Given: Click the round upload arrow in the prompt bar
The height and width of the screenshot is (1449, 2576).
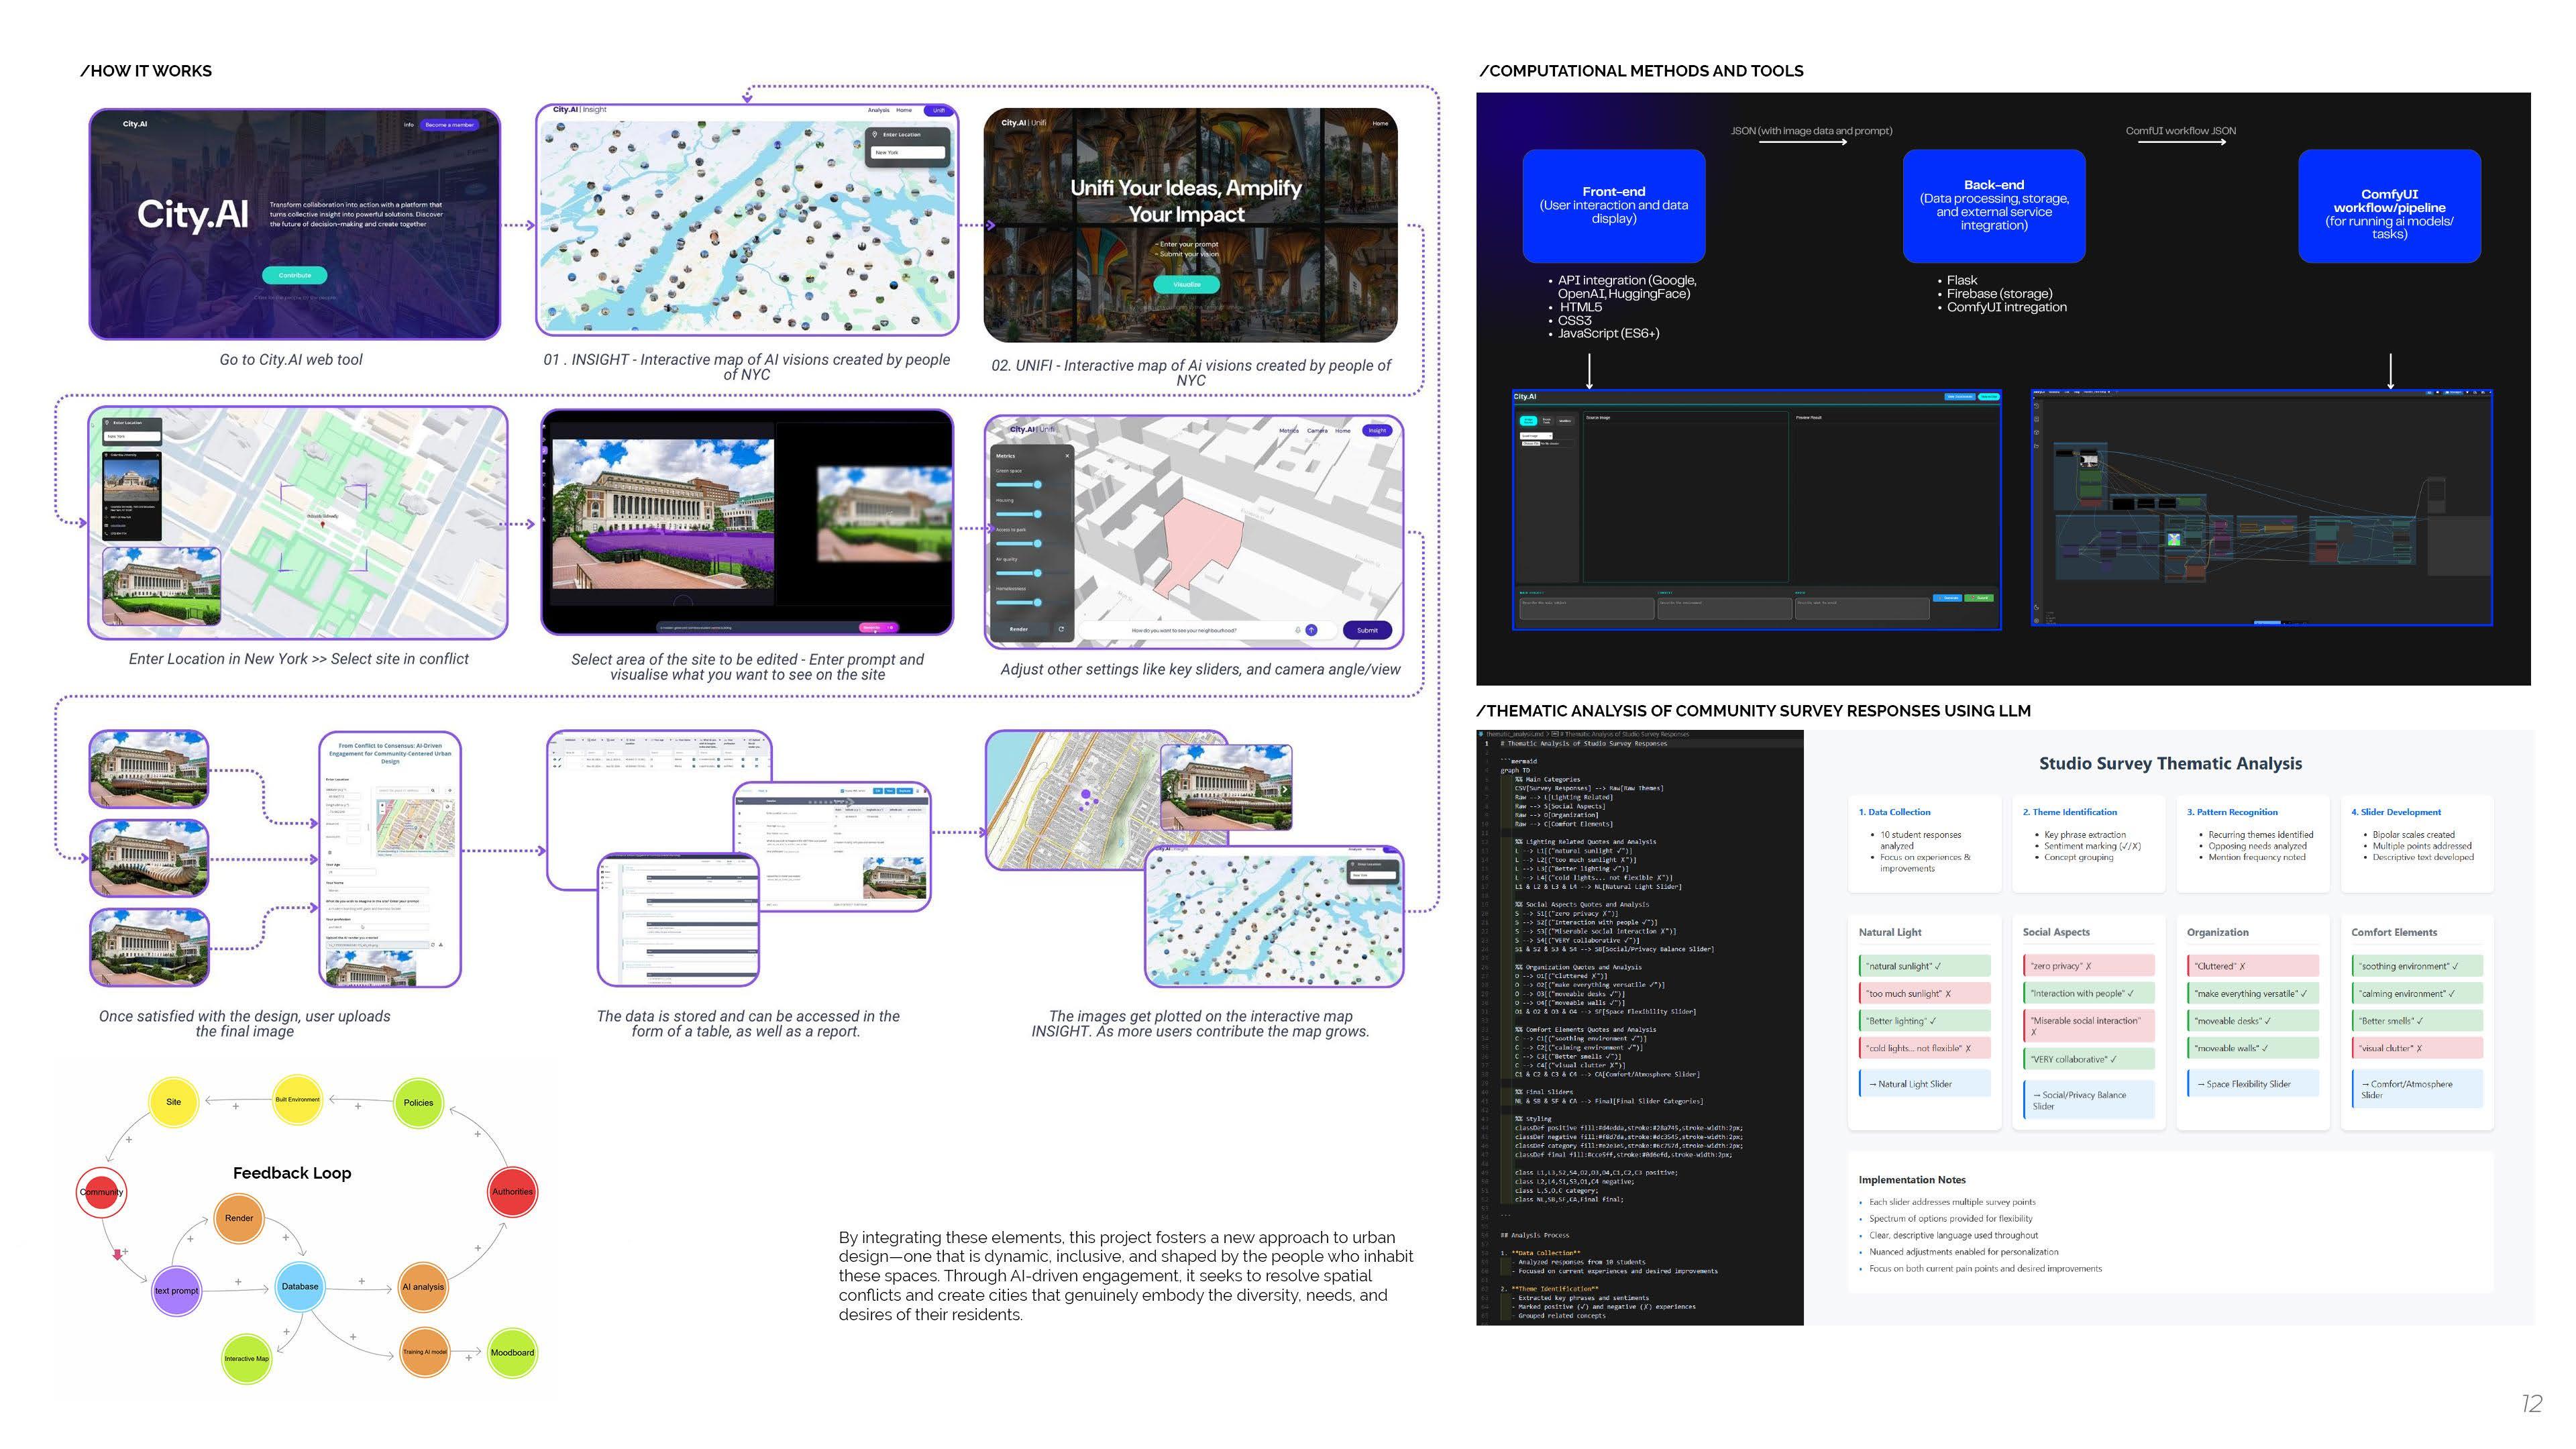Looking at the screenshot, I should [x=1311, y=630].
